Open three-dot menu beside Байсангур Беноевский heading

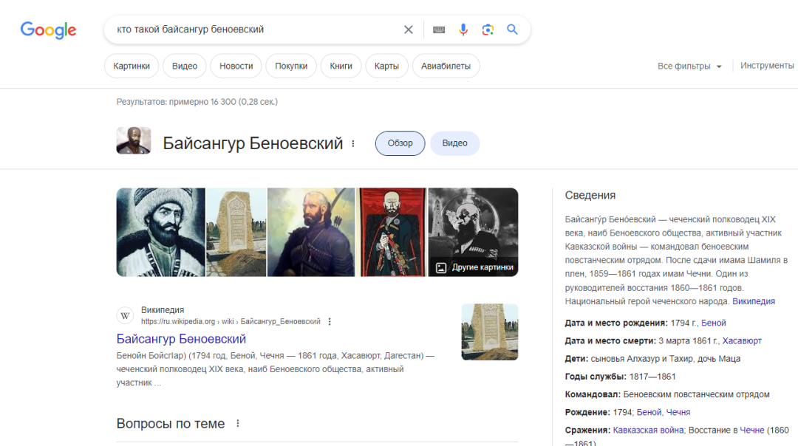tap(353, 143)
